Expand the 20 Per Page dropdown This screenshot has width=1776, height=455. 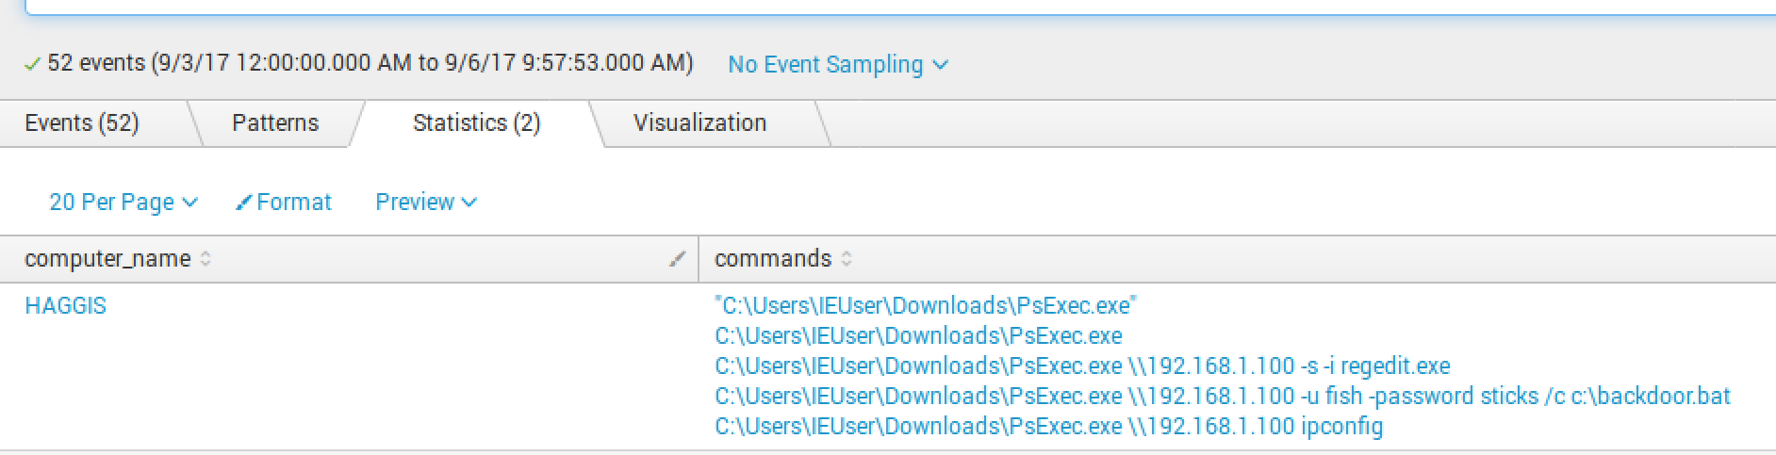pyautogui.click(x=123, y=203)
